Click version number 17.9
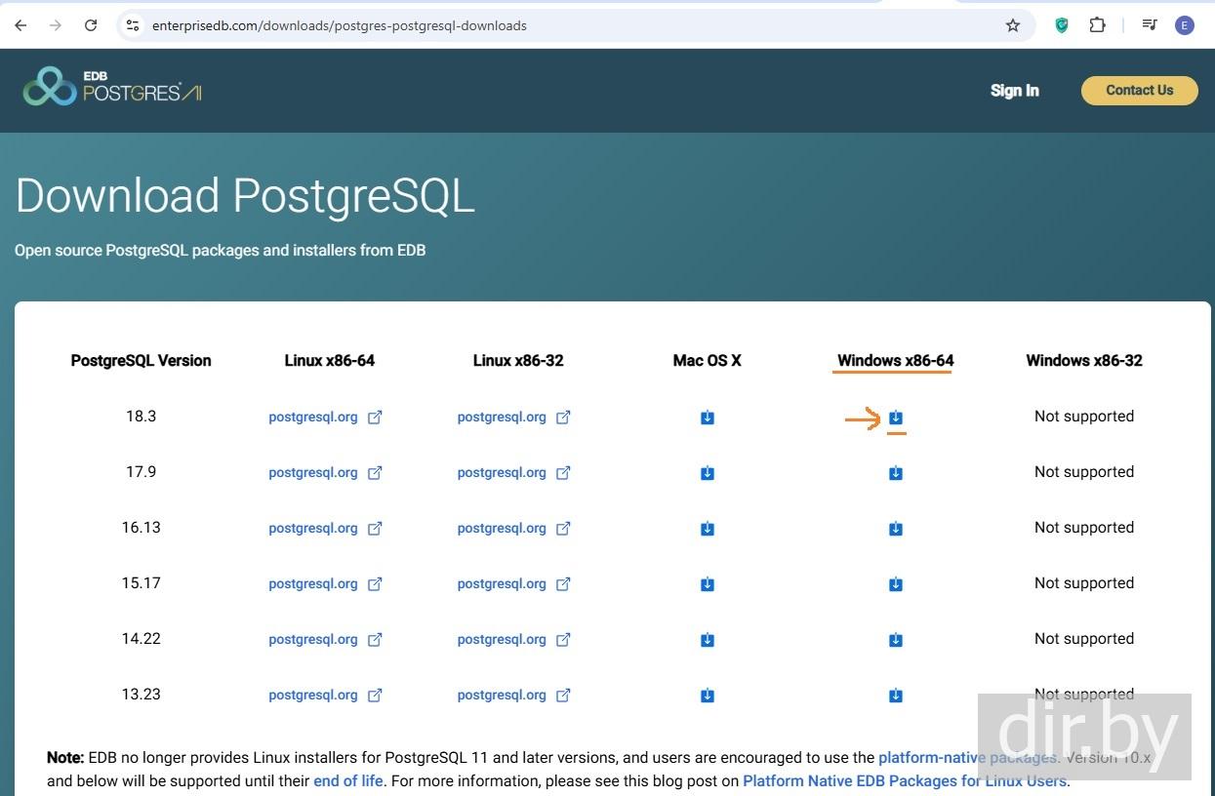1215x796 pixels. tap(141, 471)
